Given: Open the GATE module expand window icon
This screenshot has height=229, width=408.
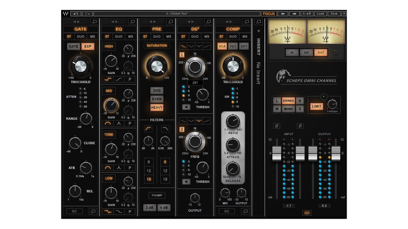Looking at the screenshot, I should pyautogui.click(x=94, y=22).
